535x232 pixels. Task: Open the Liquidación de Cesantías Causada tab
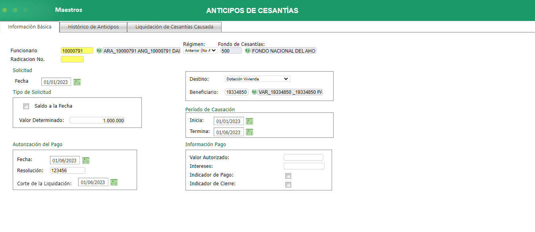(x=174, y=27)
